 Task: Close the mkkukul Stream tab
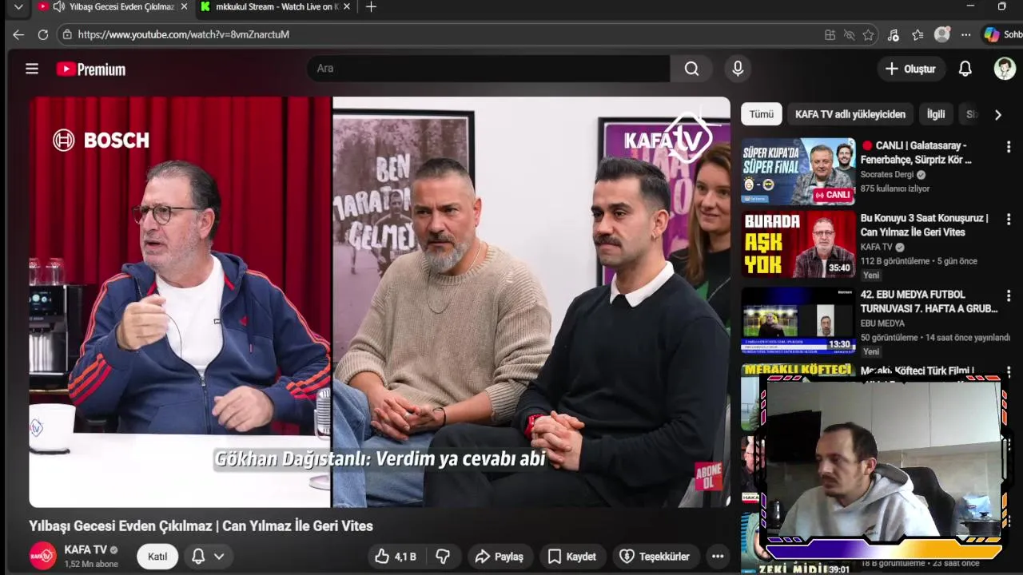tap(347, 6)
